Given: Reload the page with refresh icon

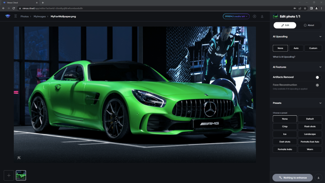Looking at the screenshot, I should [x=14, y=8].
